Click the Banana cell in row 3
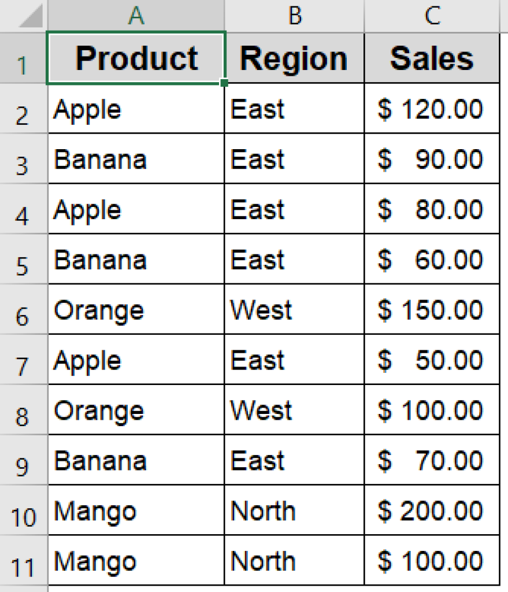This screenshot has height=592, width=508. tap(136, 159)
